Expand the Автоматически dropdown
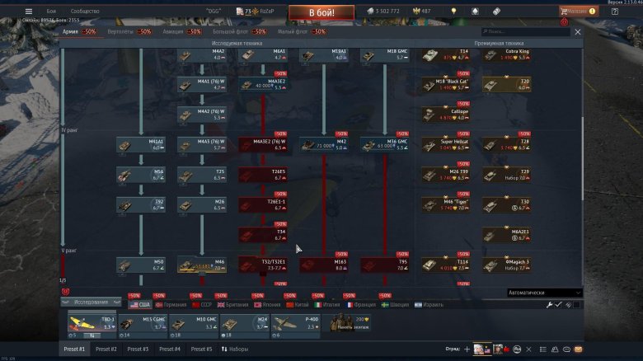The height and width of the screenshot is (361, 643). 544,293
